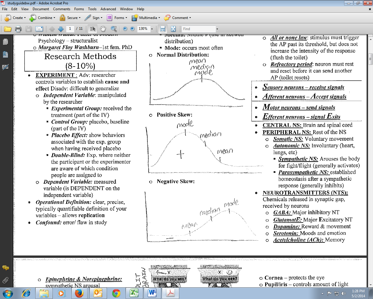Click the Open folder icon
373x299 pixels.
(x=8, y=29)
